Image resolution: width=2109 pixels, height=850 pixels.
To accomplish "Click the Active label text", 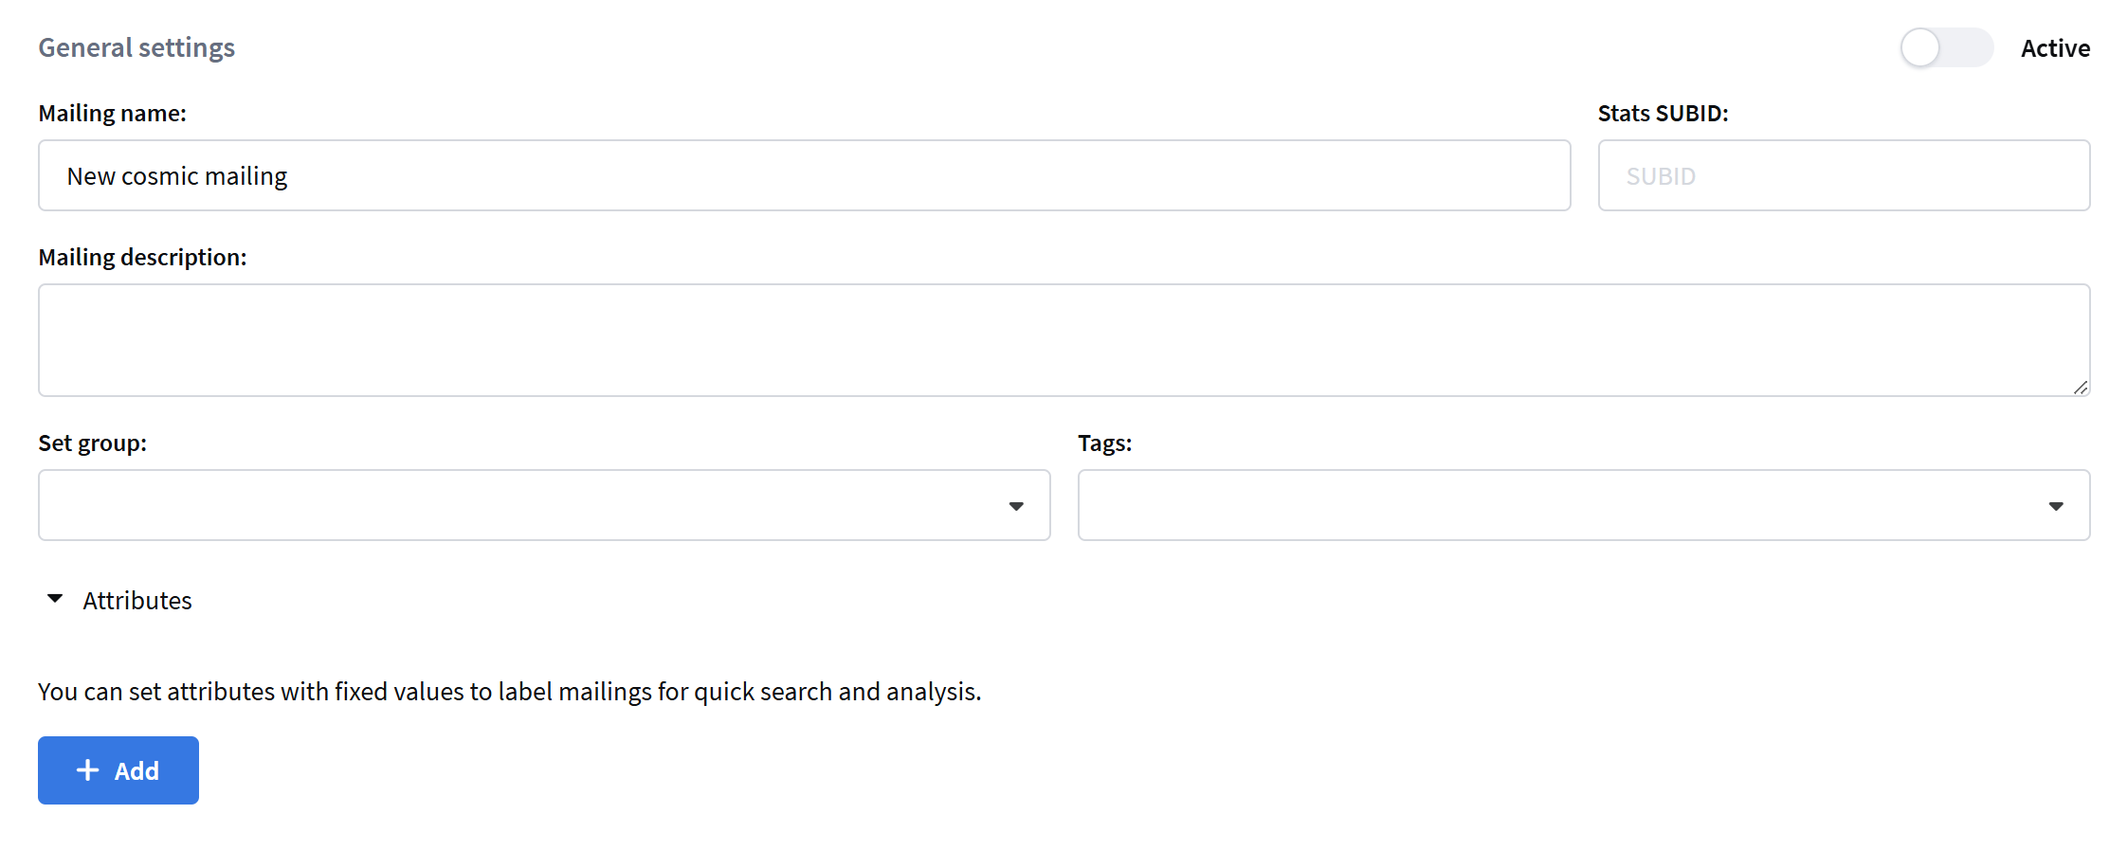I will [2054, 48].
